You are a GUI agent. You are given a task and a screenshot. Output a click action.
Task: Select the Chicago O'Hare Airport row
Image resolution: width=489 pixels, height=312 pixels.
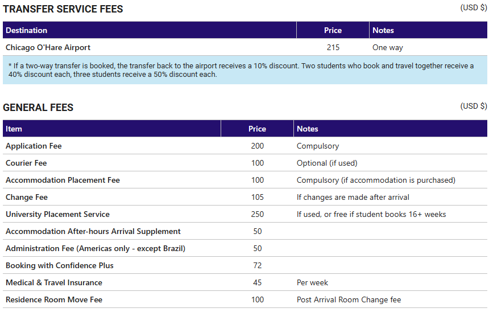pyautogui.click(x=245, y=47)
